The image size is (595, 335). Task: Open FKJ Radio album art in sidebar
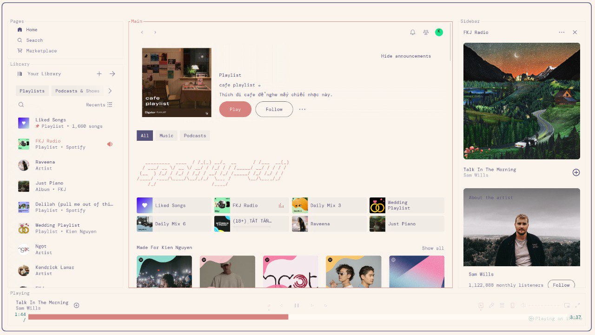click(522, 101)
